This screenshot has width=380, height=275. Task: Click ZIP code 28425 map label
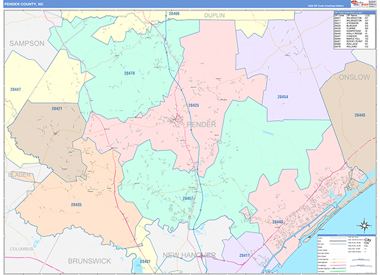coord(194,105)
